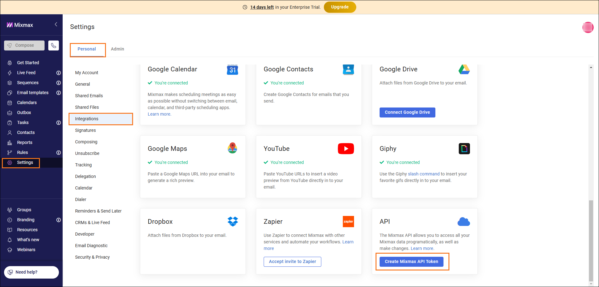Open My Account settings
The height and width of the screenshot is (287, 599).
87,73
